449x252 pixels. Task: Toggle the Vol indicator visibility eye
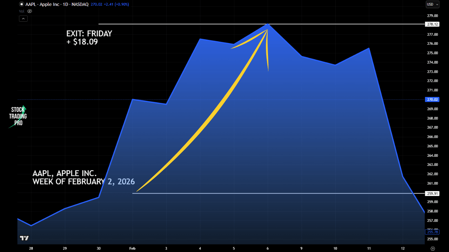[x=30, y=11]
